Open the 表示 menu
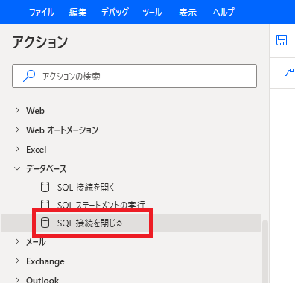 pos(188,12)
